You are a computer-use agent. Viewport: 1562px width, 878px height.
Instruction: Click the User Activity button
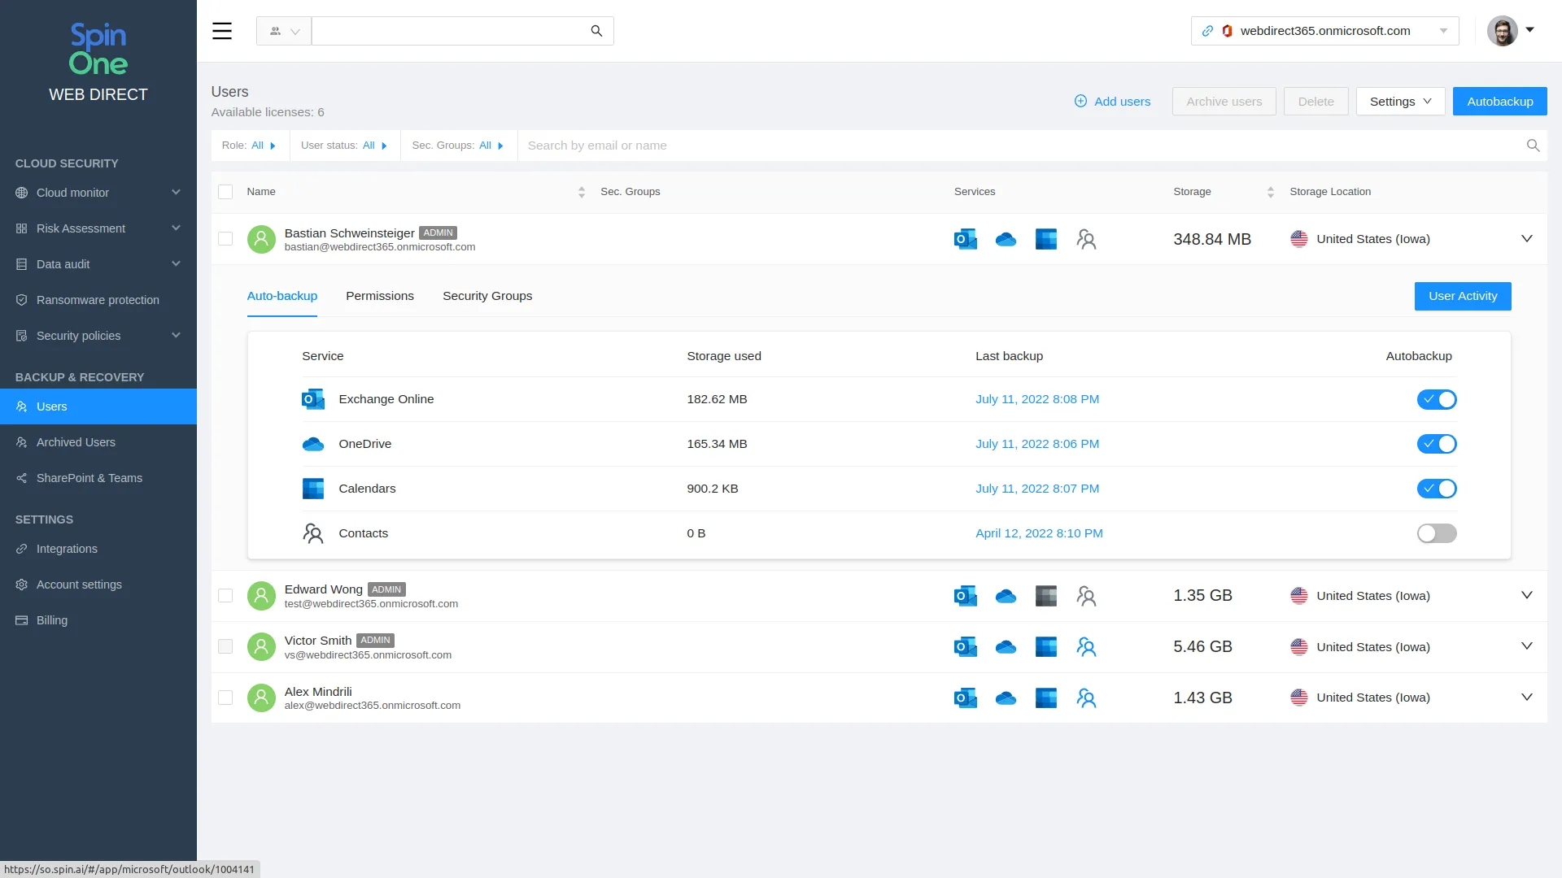(1462, 296)
